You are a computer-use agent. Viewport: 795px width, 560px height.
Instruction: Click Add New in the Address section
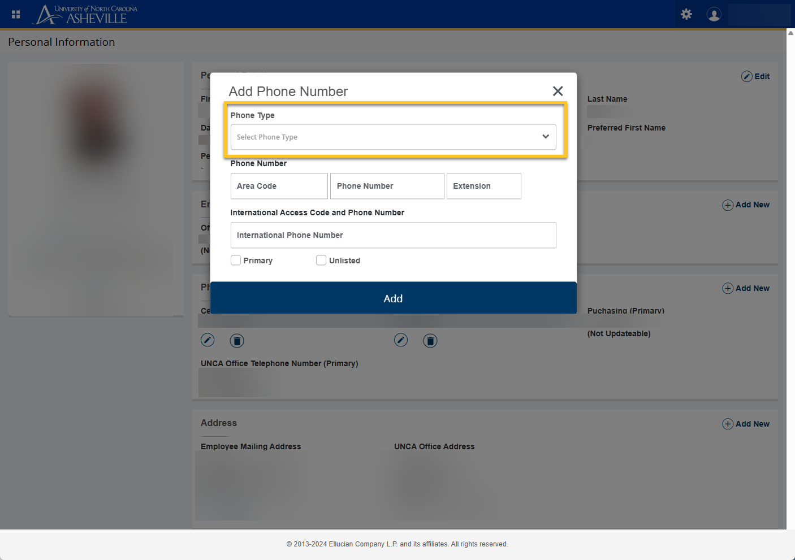(746, 424)
